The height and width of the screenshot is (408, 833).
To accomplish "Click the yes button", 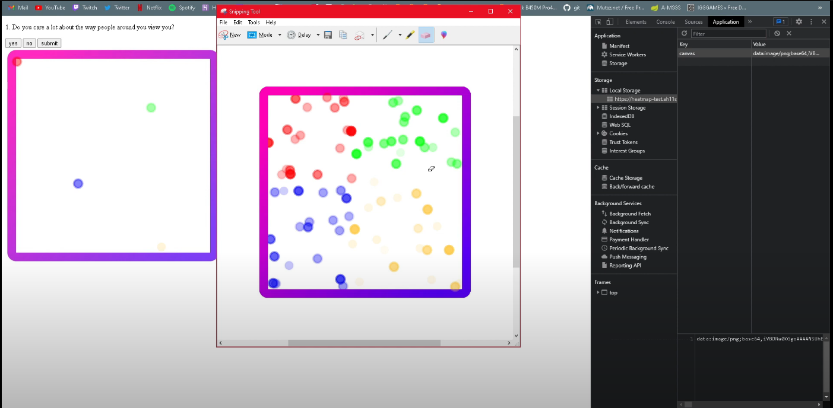I will pyautogui.click(x=13, y=43).
